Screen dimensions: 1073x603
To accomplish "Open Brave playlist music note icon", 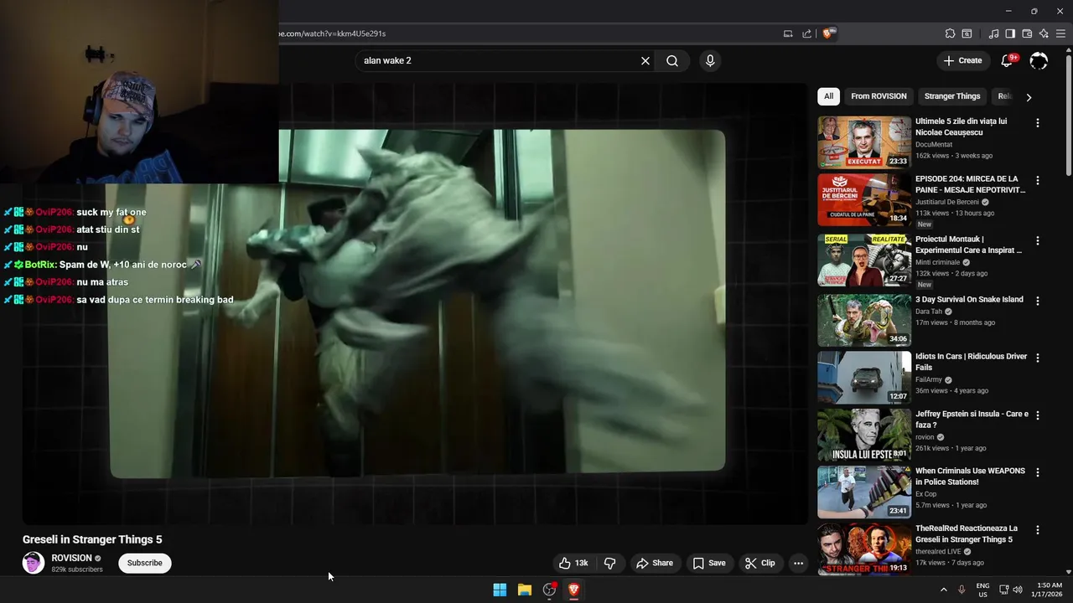I will [994, 33].
